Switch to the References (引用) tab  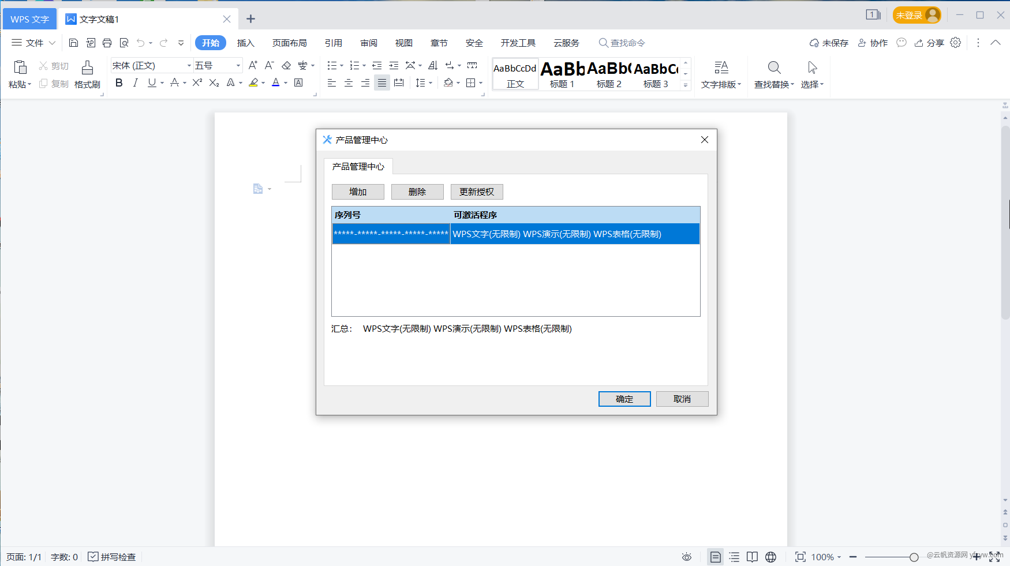pyautogui.click(x=334, y=43)
